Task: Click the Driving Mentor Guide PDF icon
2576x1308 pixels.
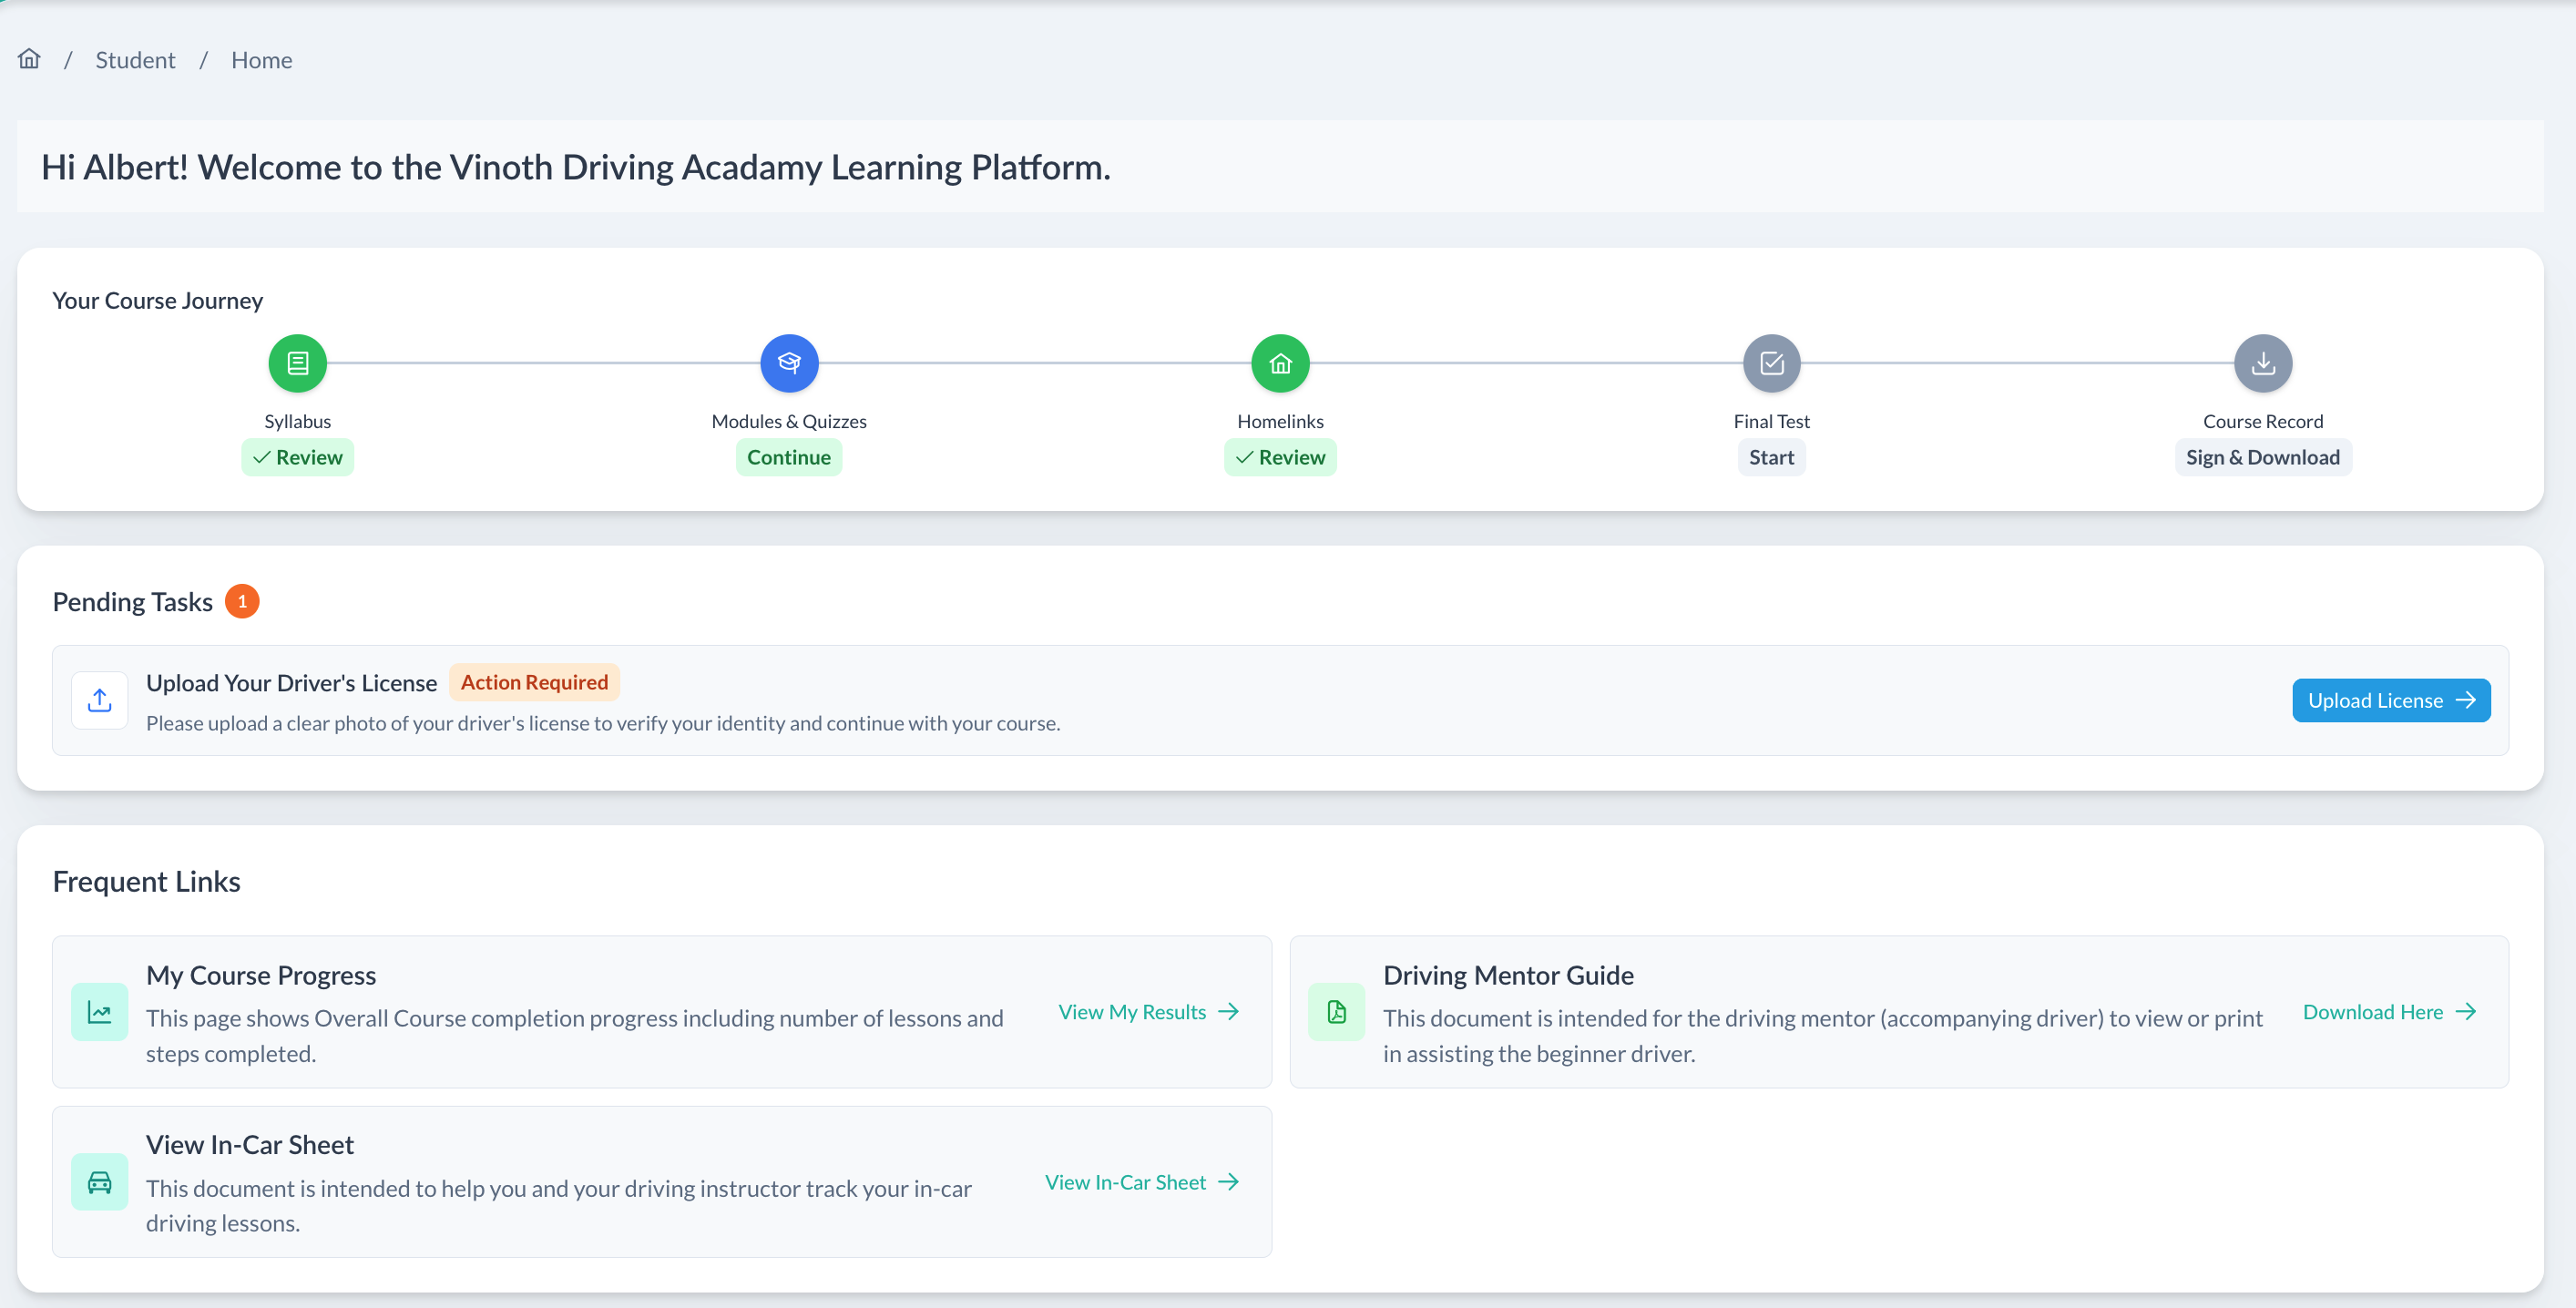Action: click(x=1336, y=1012)
